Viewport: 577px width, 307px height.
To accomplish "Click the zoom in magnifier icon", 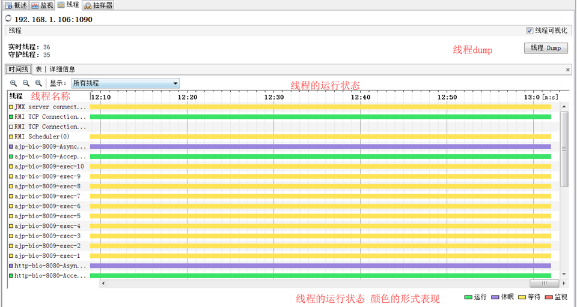I will tap(13, 83).
